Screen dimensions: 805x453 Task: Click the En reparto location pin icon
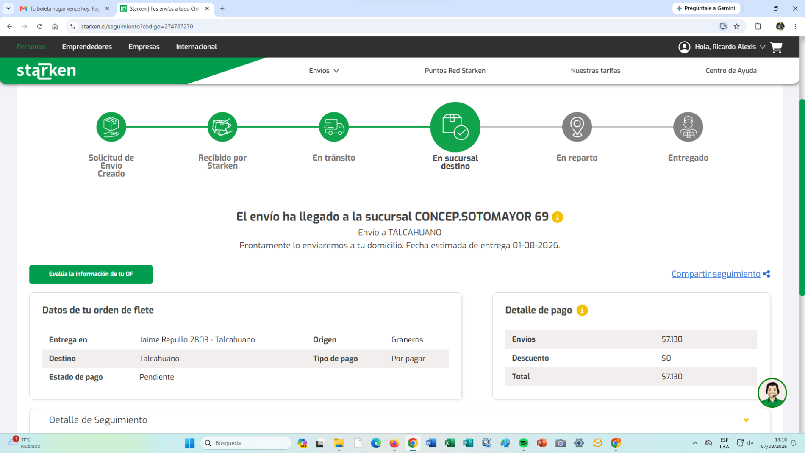click(x=577, y=127)
